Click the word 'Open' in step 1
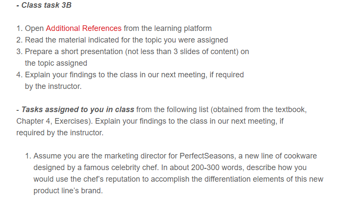 coord(34,28)
